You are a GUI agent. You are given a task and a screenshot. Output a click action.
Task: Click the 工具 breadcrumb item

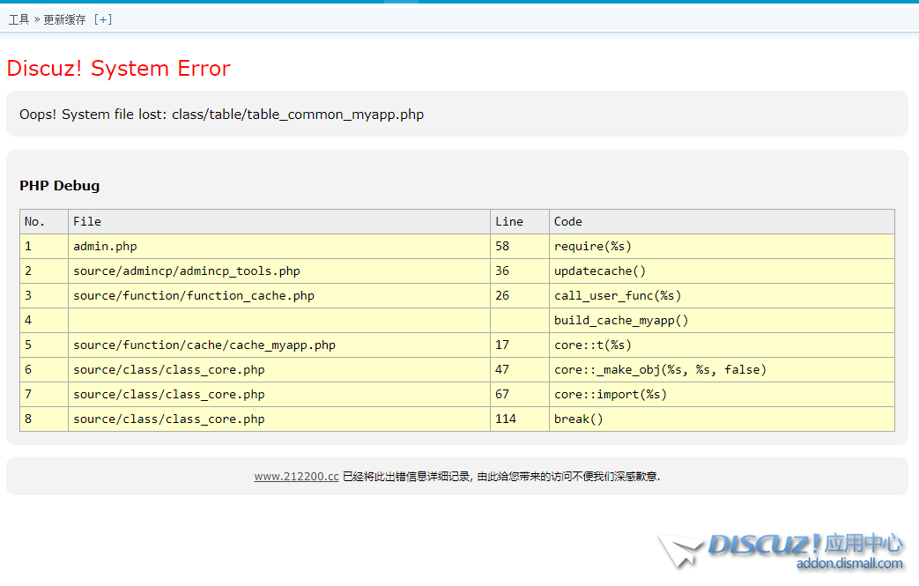click(x=19, y=19)
